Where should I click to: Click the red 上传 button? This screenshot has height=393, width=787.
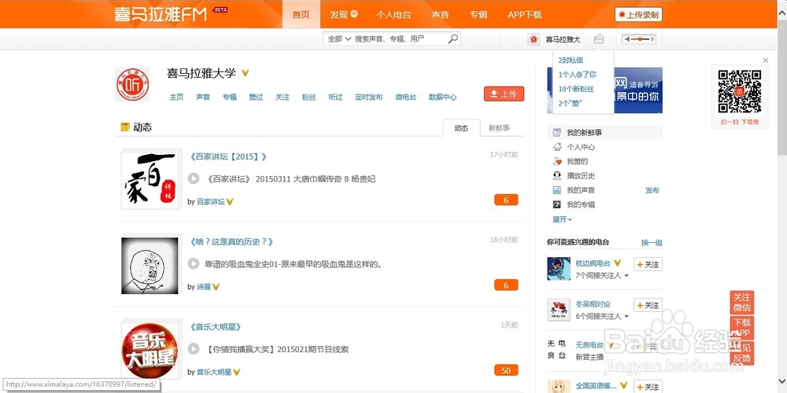pos(504,94)
